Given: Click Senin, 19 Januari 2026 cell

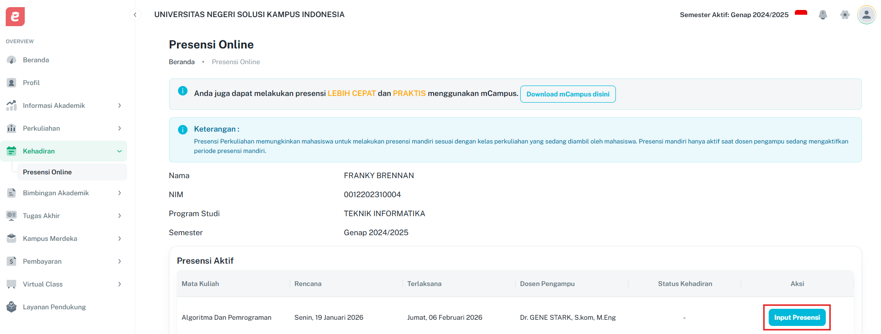Looking at the screenshot, I should [x=329, y=317].
